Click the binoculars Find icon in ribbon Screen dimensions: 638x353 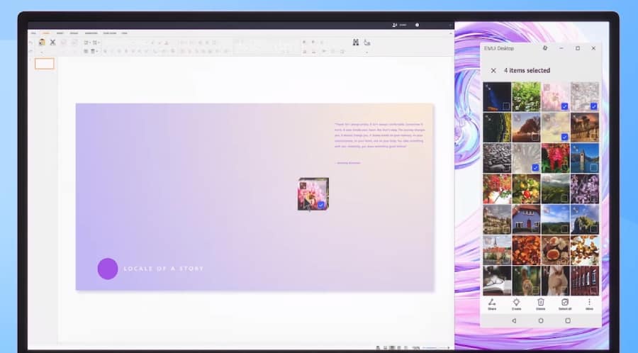[x=356, y=43]
